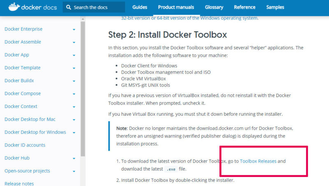Open the Product manuals tab
Image resolution: width=329 pixels, height=186 pixels.
(x=176, y=7)
